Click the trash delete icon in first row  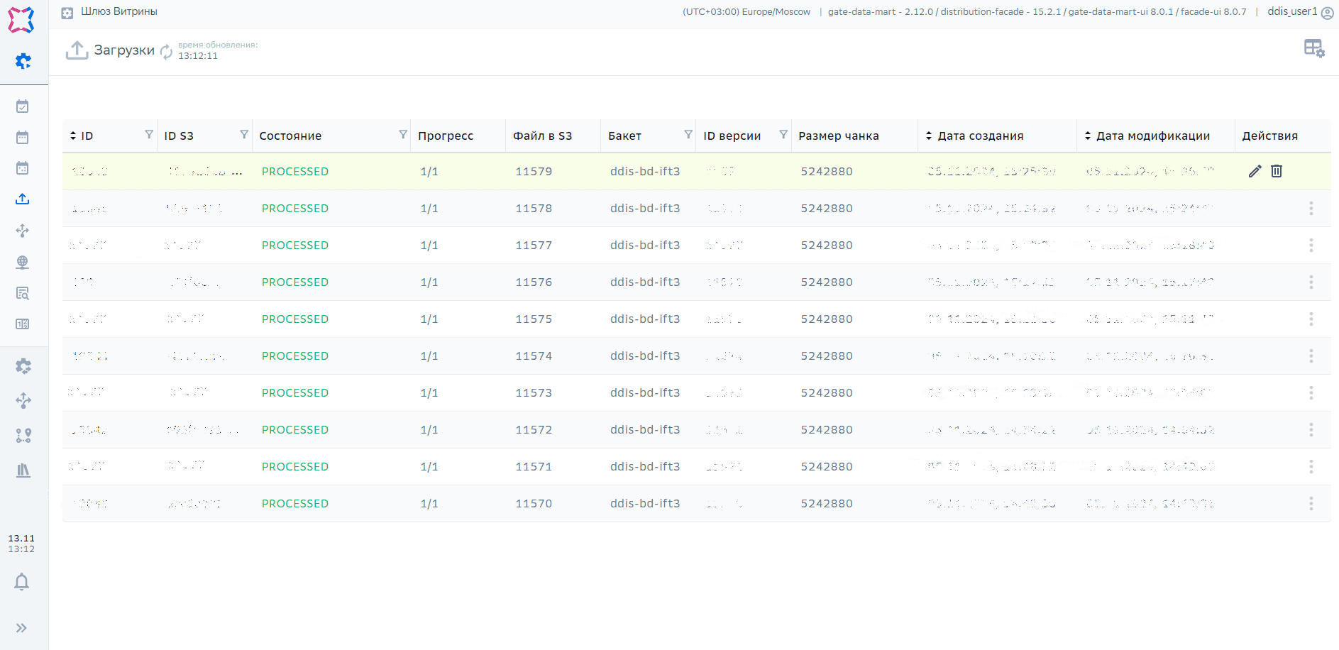[x=1277, y=171]
